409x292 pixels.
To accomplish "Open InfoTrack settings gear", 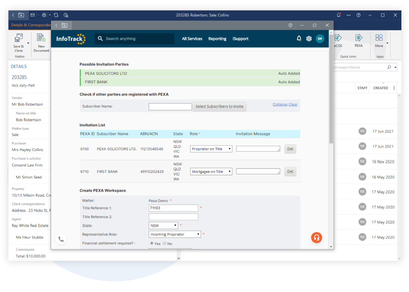I will coord(309,39).
